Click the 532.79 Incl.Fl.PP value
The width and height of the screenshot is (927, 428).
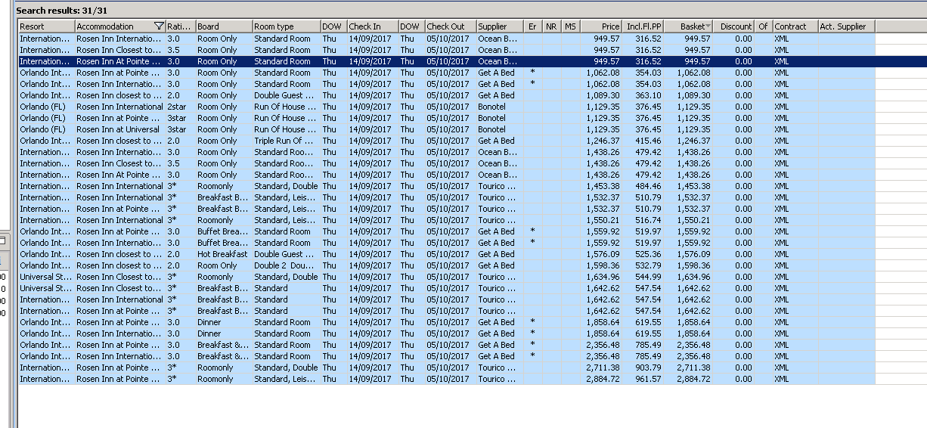click(x=648, y=265)
